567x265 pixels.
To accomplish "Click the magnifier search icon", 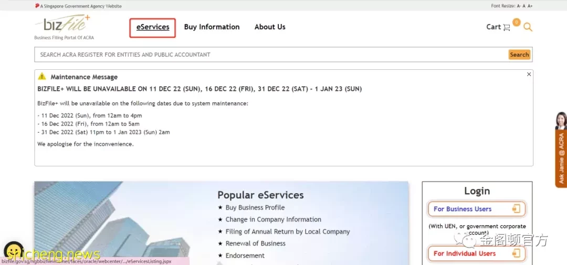I will tap(528, 27).
